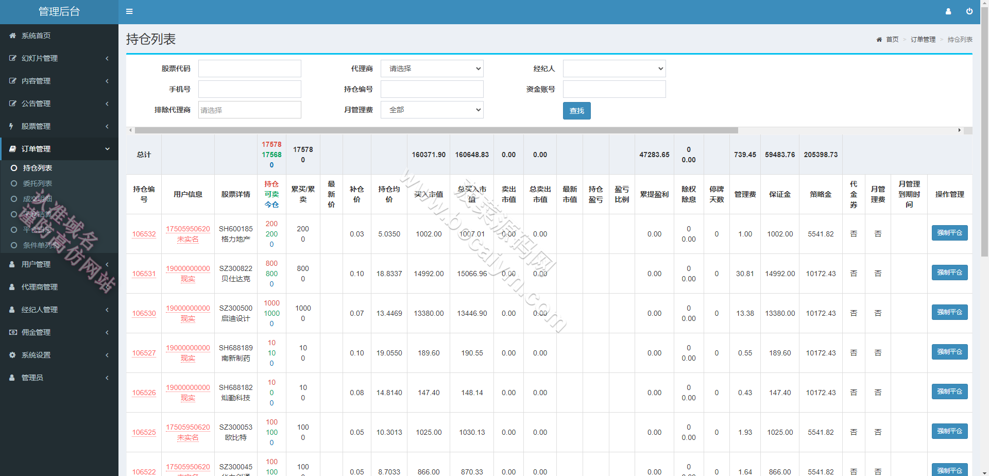Click the breadcrumb home icon
Image resolution: width=989 pixels, height=476 pixels.
click(x=879, y=39)
